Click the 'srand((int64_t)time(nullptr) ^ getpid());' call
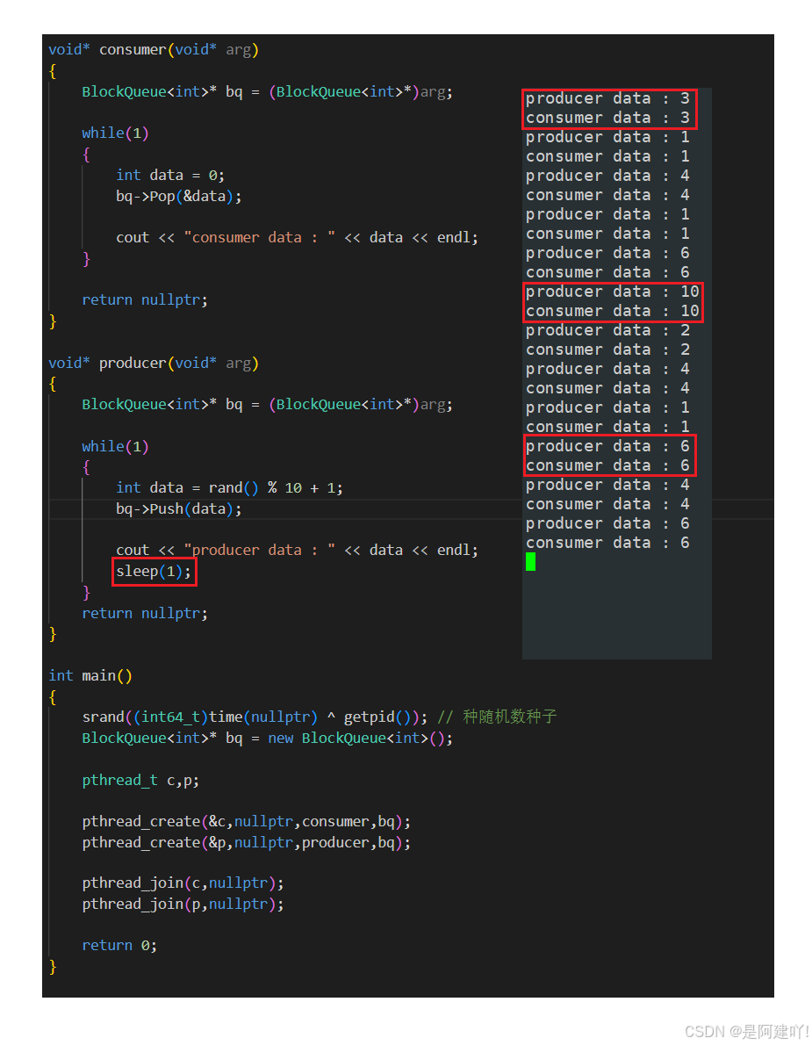The height and width of the screenshot is (1045, 812). pyautogui.click(x=255, y=717)
